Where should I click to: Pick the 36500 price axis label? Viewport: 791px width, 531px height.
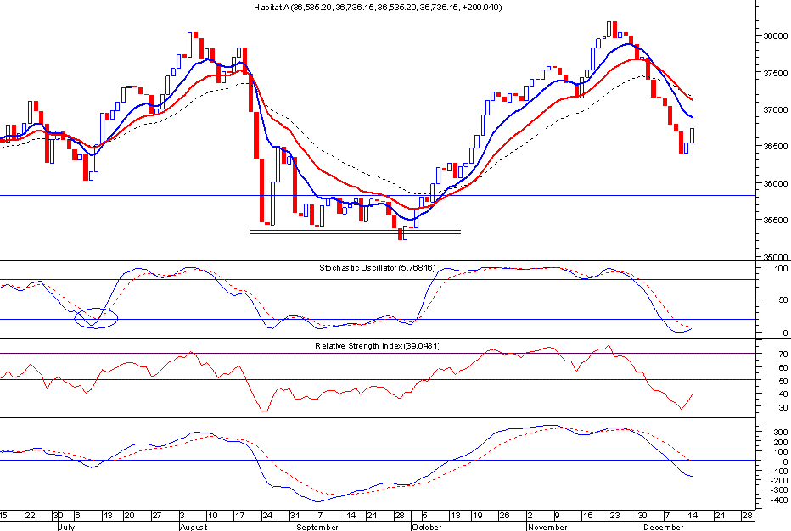point(776,147)
